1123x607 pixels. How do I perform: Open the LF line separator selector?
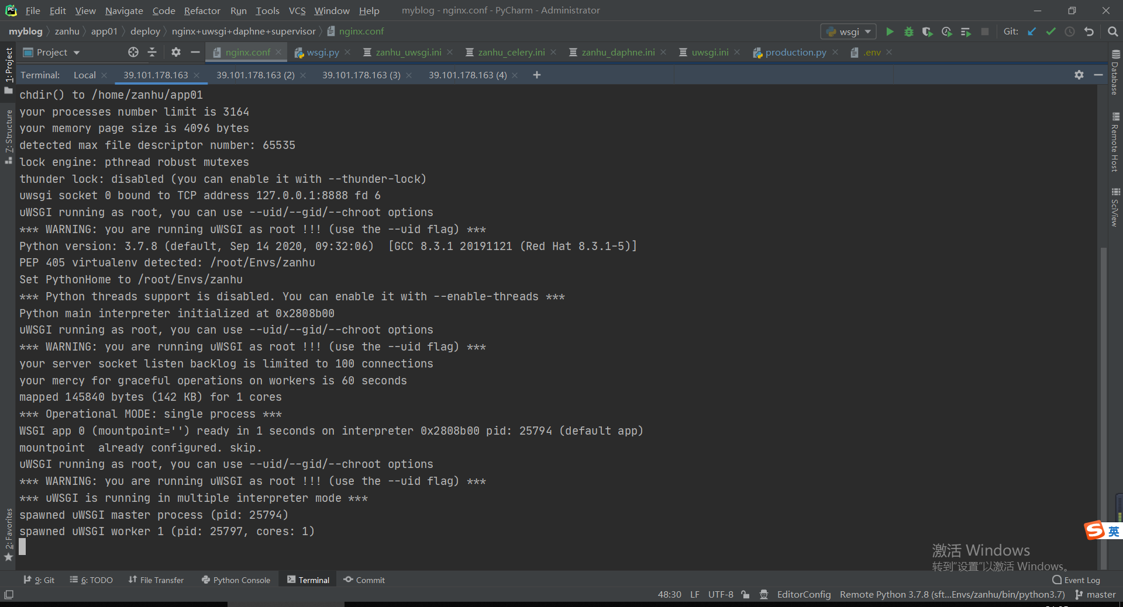(695, 594)
